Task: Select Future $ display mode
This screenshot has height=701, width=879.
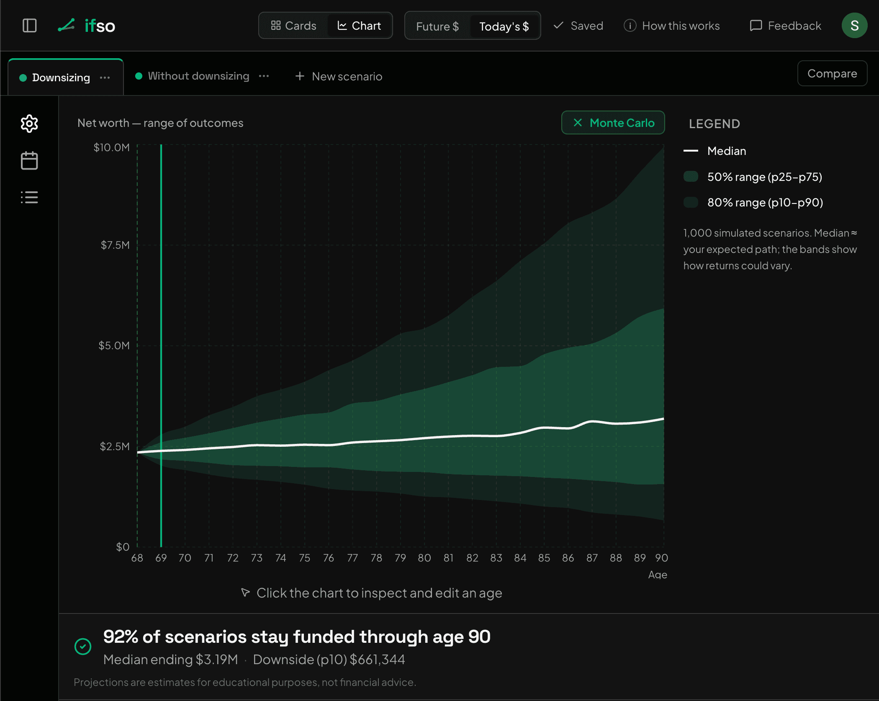Action: [437, 26]
